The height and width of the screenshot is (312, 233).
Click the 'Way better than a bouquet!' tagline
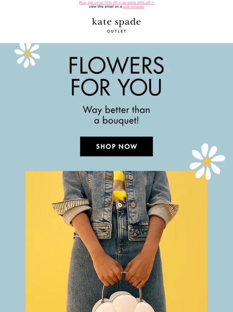coord(117,115)
